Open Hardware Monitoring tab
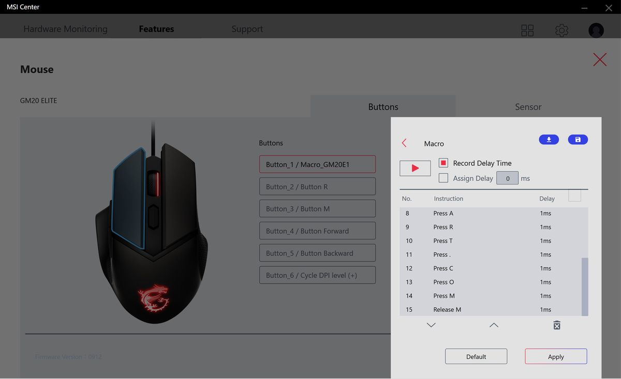This screenshot has width=621, height=379. pyautogui.click(x=65, y=29)
